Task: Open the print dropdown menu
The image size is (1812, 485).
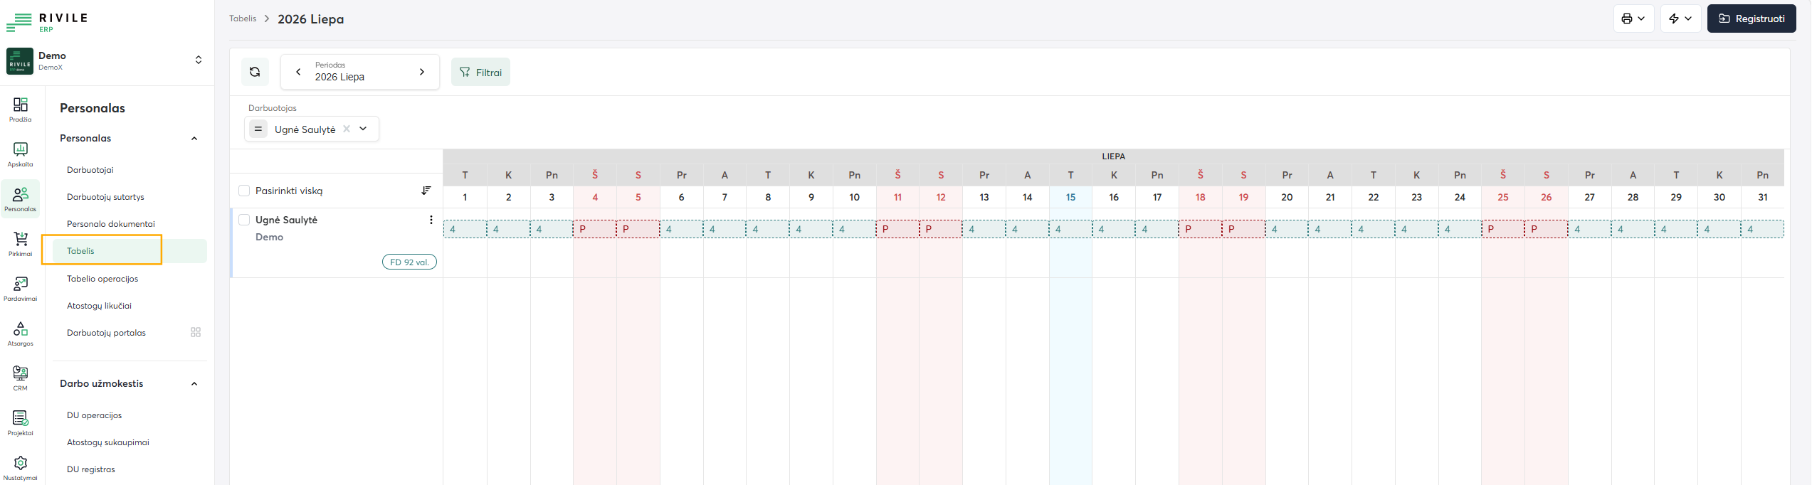Action: coord(1633,18)
